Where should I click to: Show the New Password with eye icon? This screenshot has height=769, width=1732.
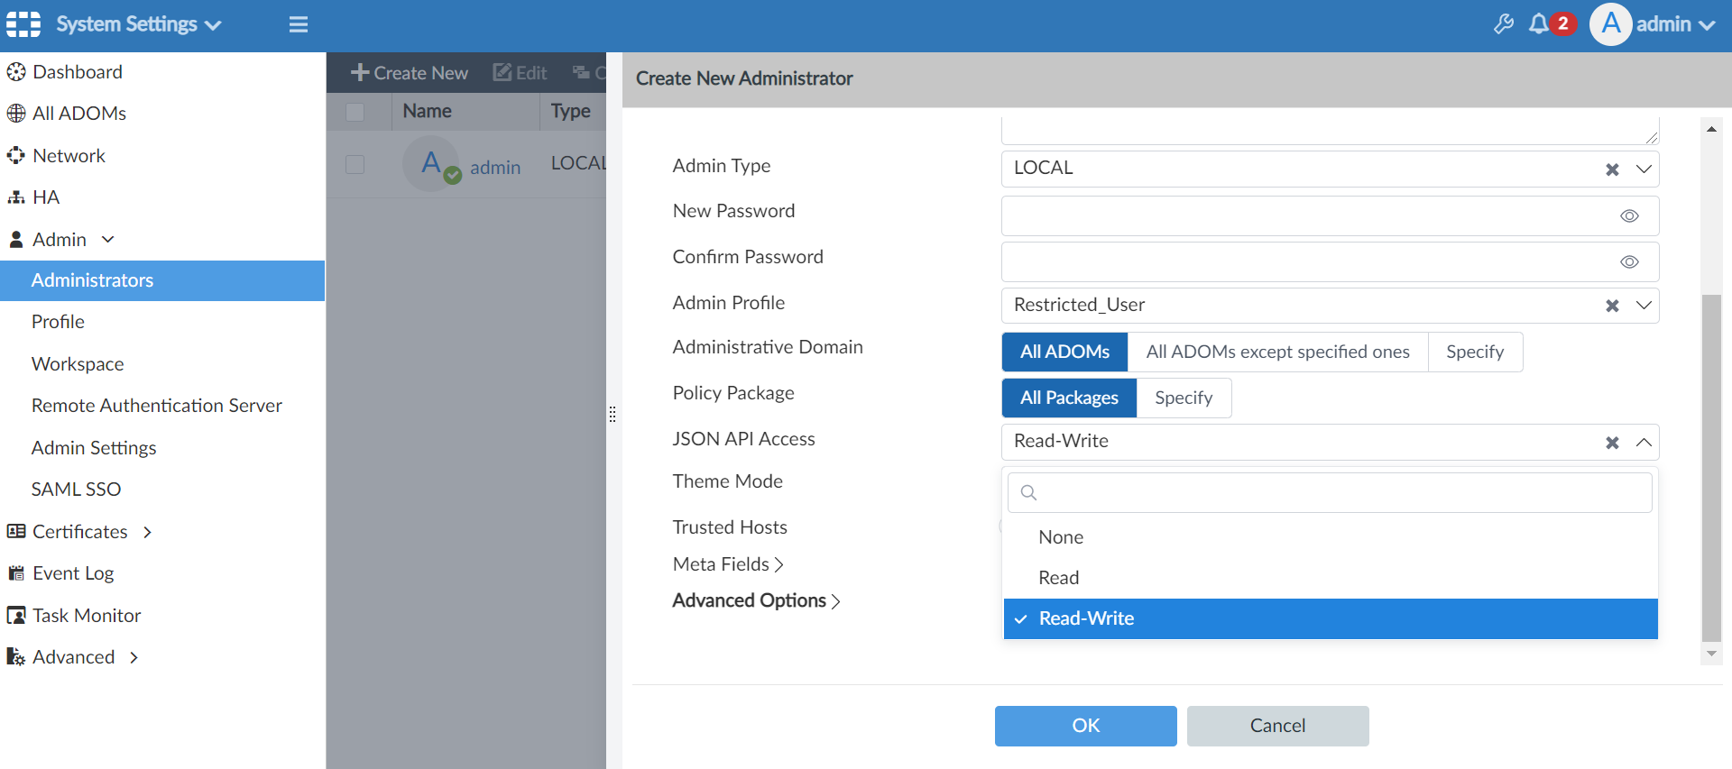(x=1628, y=216)
